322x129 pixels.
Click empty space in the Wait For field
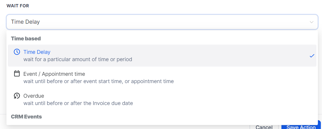point(176,22)
